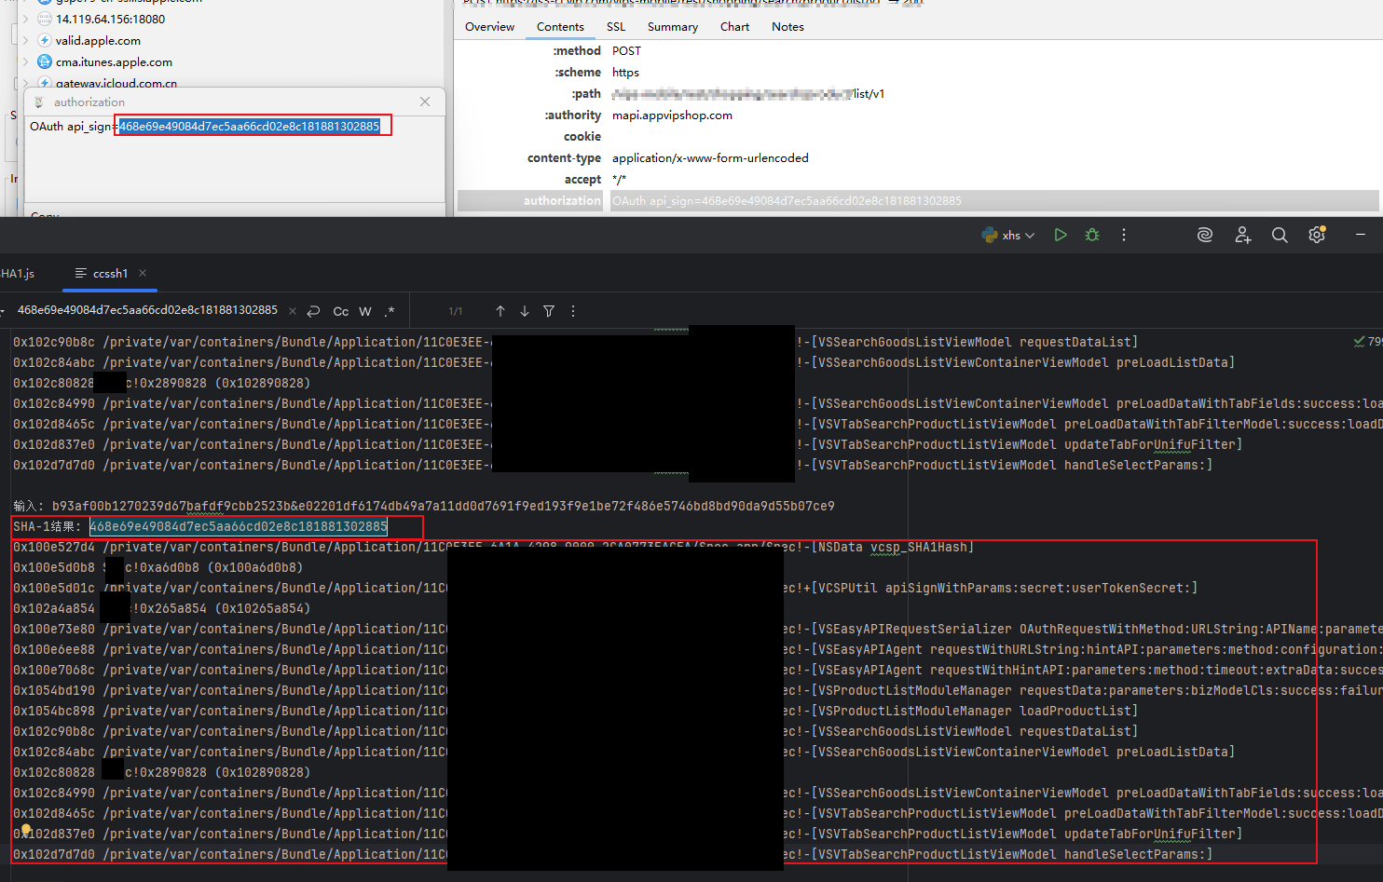Switch to the Summary tab
The image size is (1383, 882).
point(673,27)
